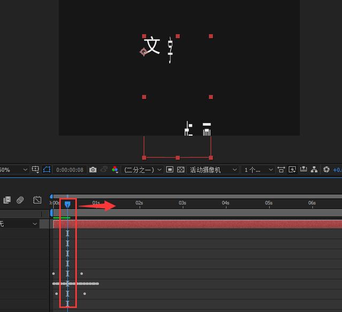This screenshot has height=312, width=342.
Task: Take a snapshot with the camera icon
Action: pyautogui.click(x=93, y=170)
